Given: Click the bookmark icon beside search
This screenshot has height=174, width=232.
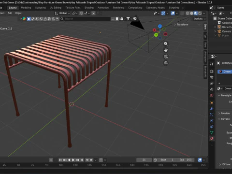Looking at the screenshot, I should (117, 19).
